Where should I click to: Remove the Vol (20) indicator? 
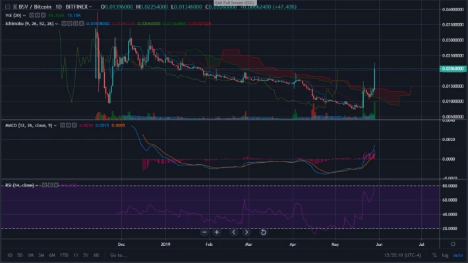(44, 15)
